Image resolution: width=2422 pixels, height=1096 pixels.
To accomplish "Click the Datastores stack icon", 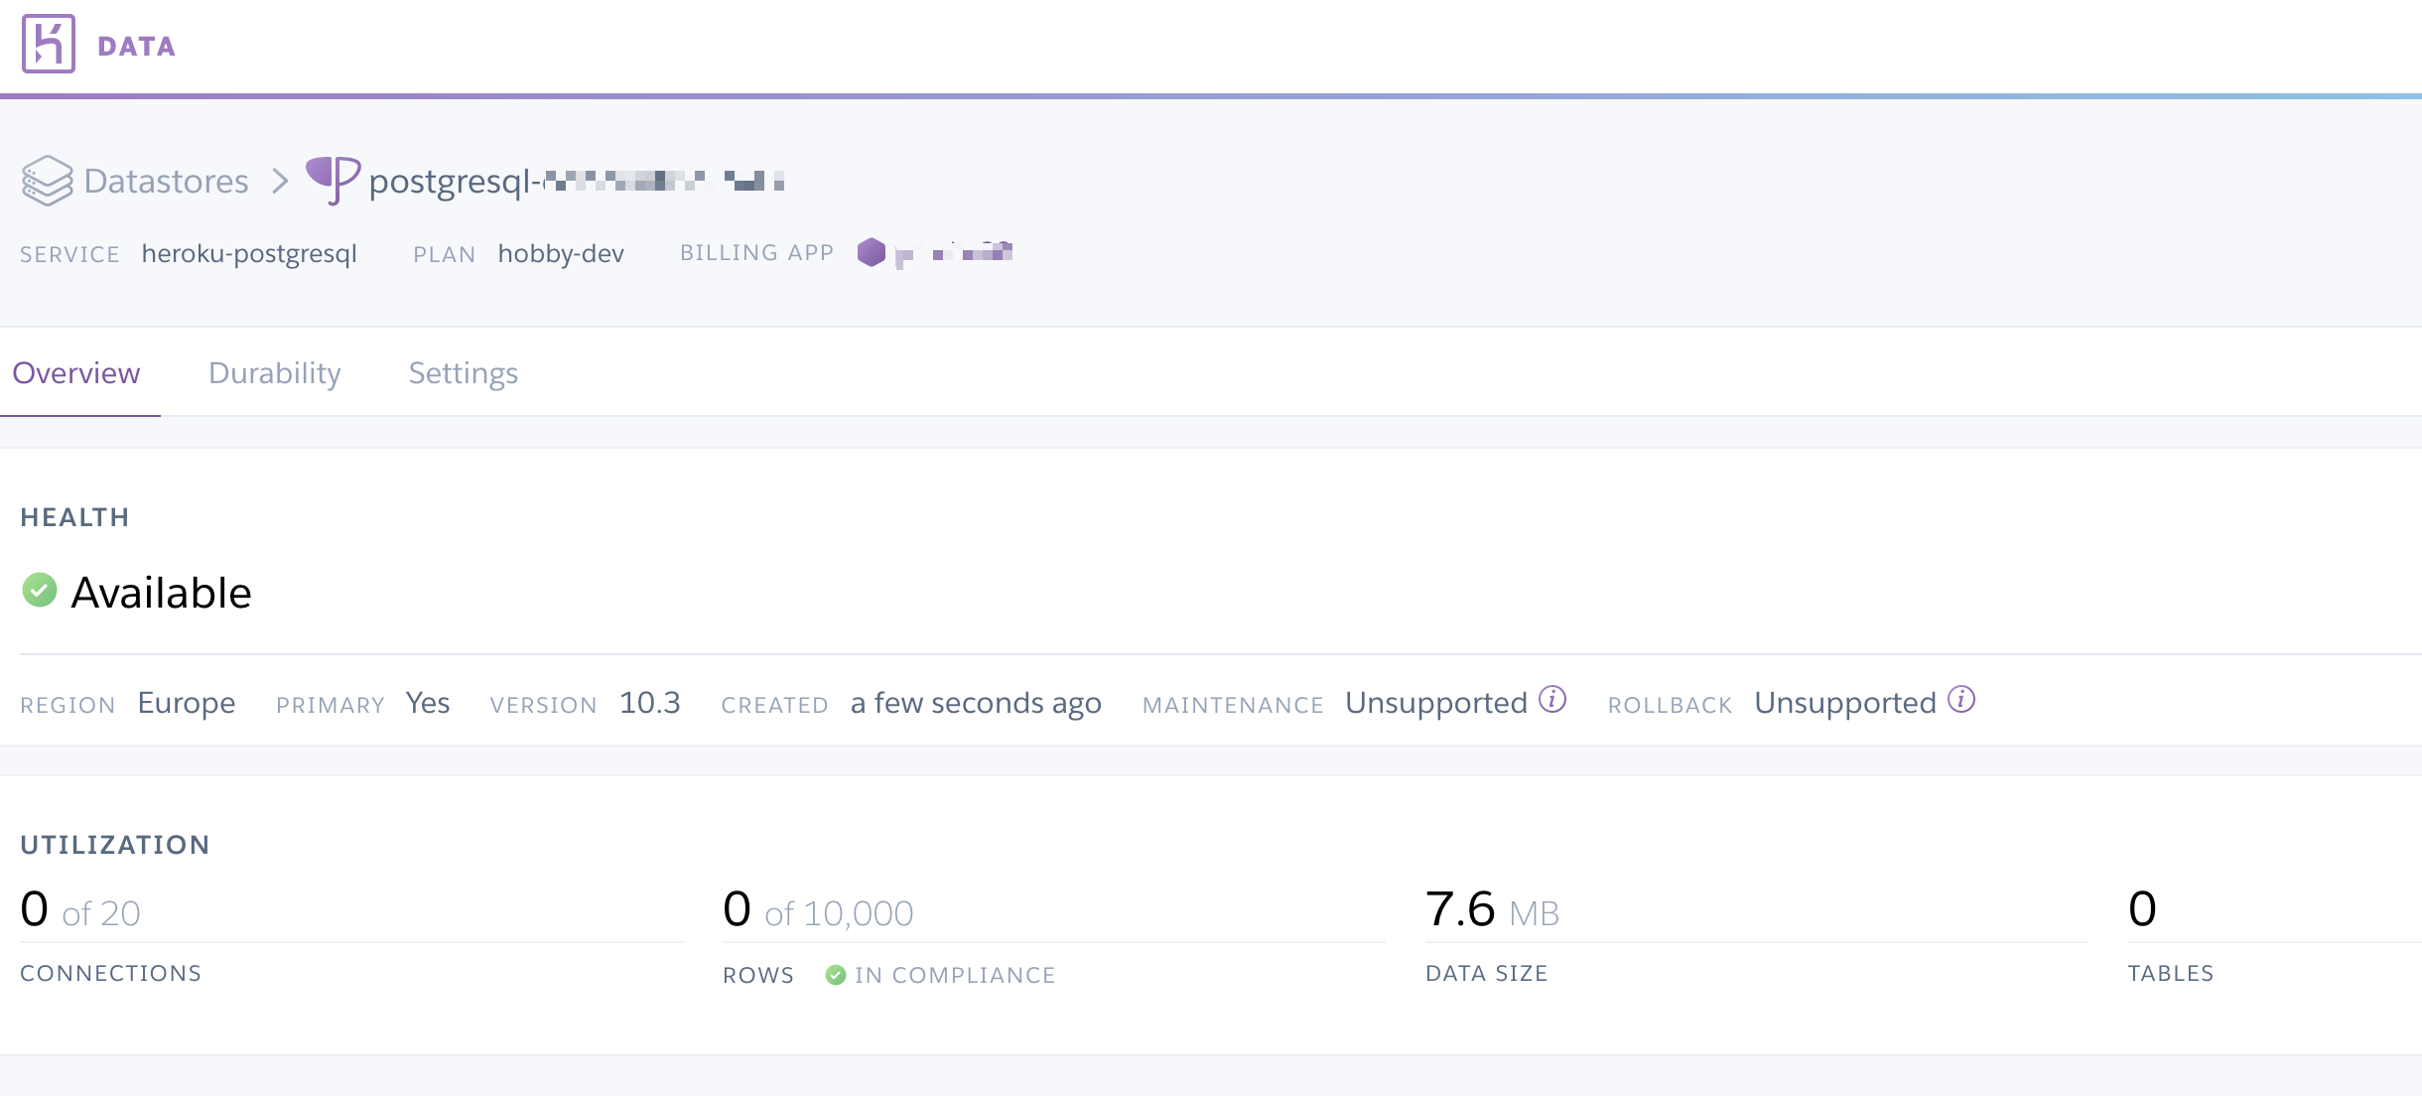I will pos(47,181).
